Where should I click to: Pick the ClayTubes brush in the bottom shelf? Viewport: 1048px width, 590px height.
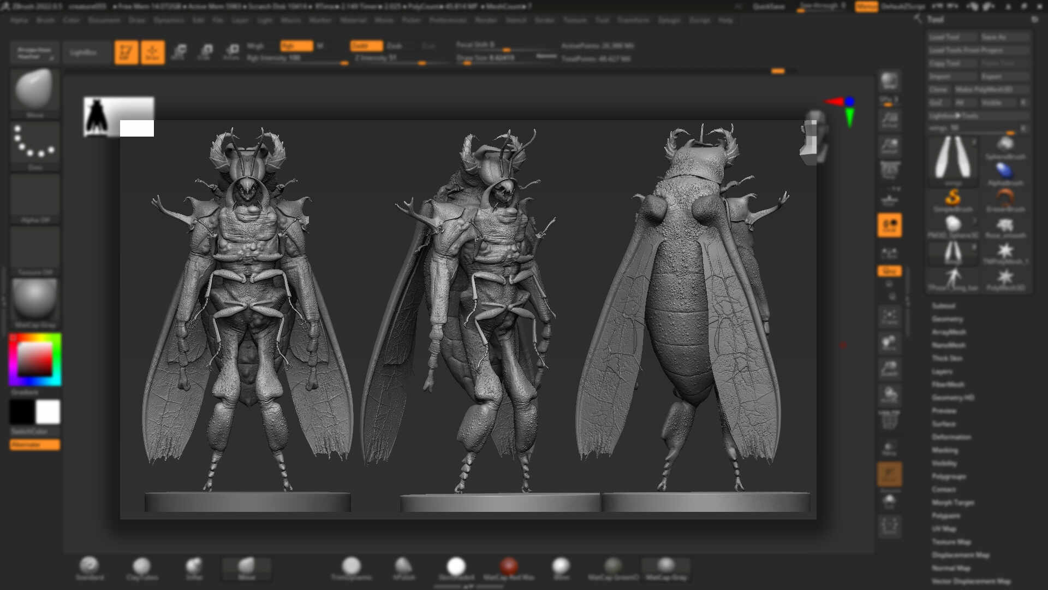coord(142,568)
